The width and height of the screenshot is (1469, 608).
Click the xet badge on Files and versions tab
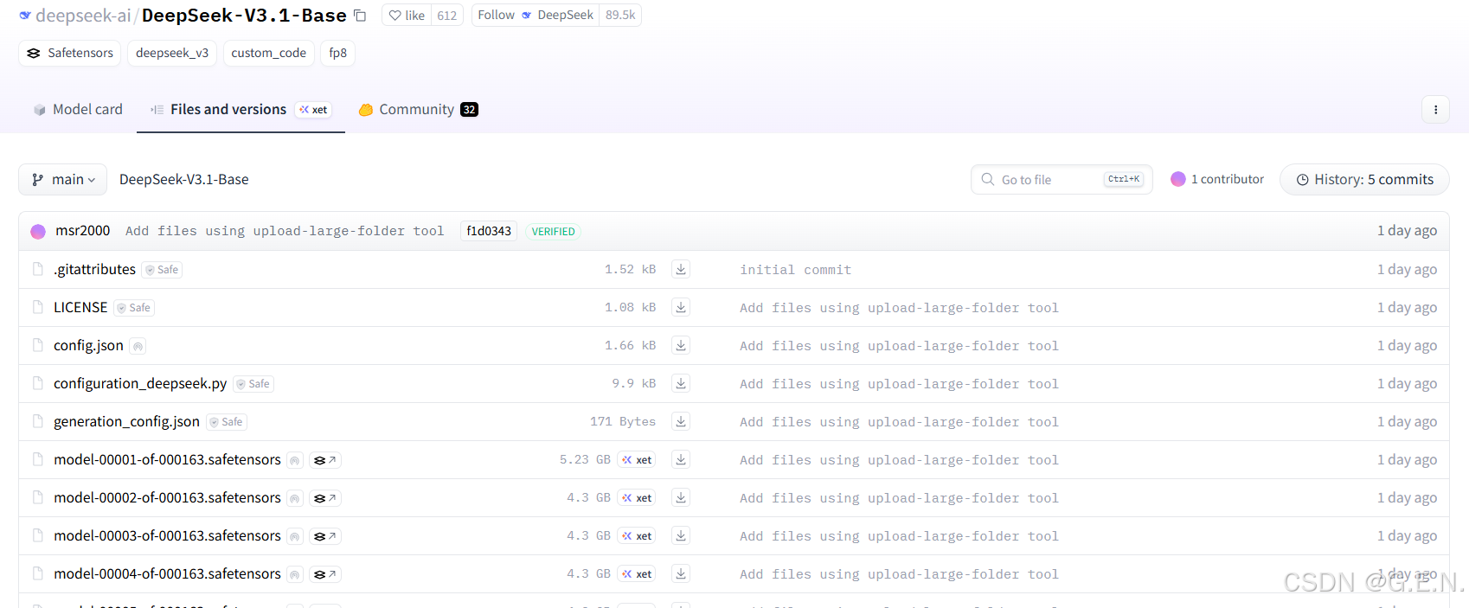point(313,110)
